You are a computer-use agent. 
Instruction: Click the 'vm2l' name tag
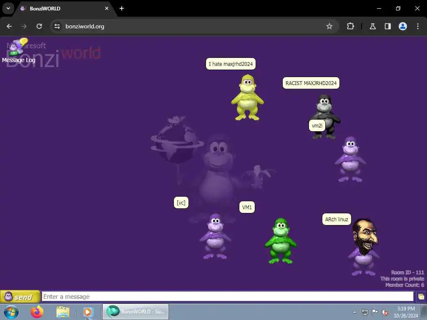click(x=317, y=125)
